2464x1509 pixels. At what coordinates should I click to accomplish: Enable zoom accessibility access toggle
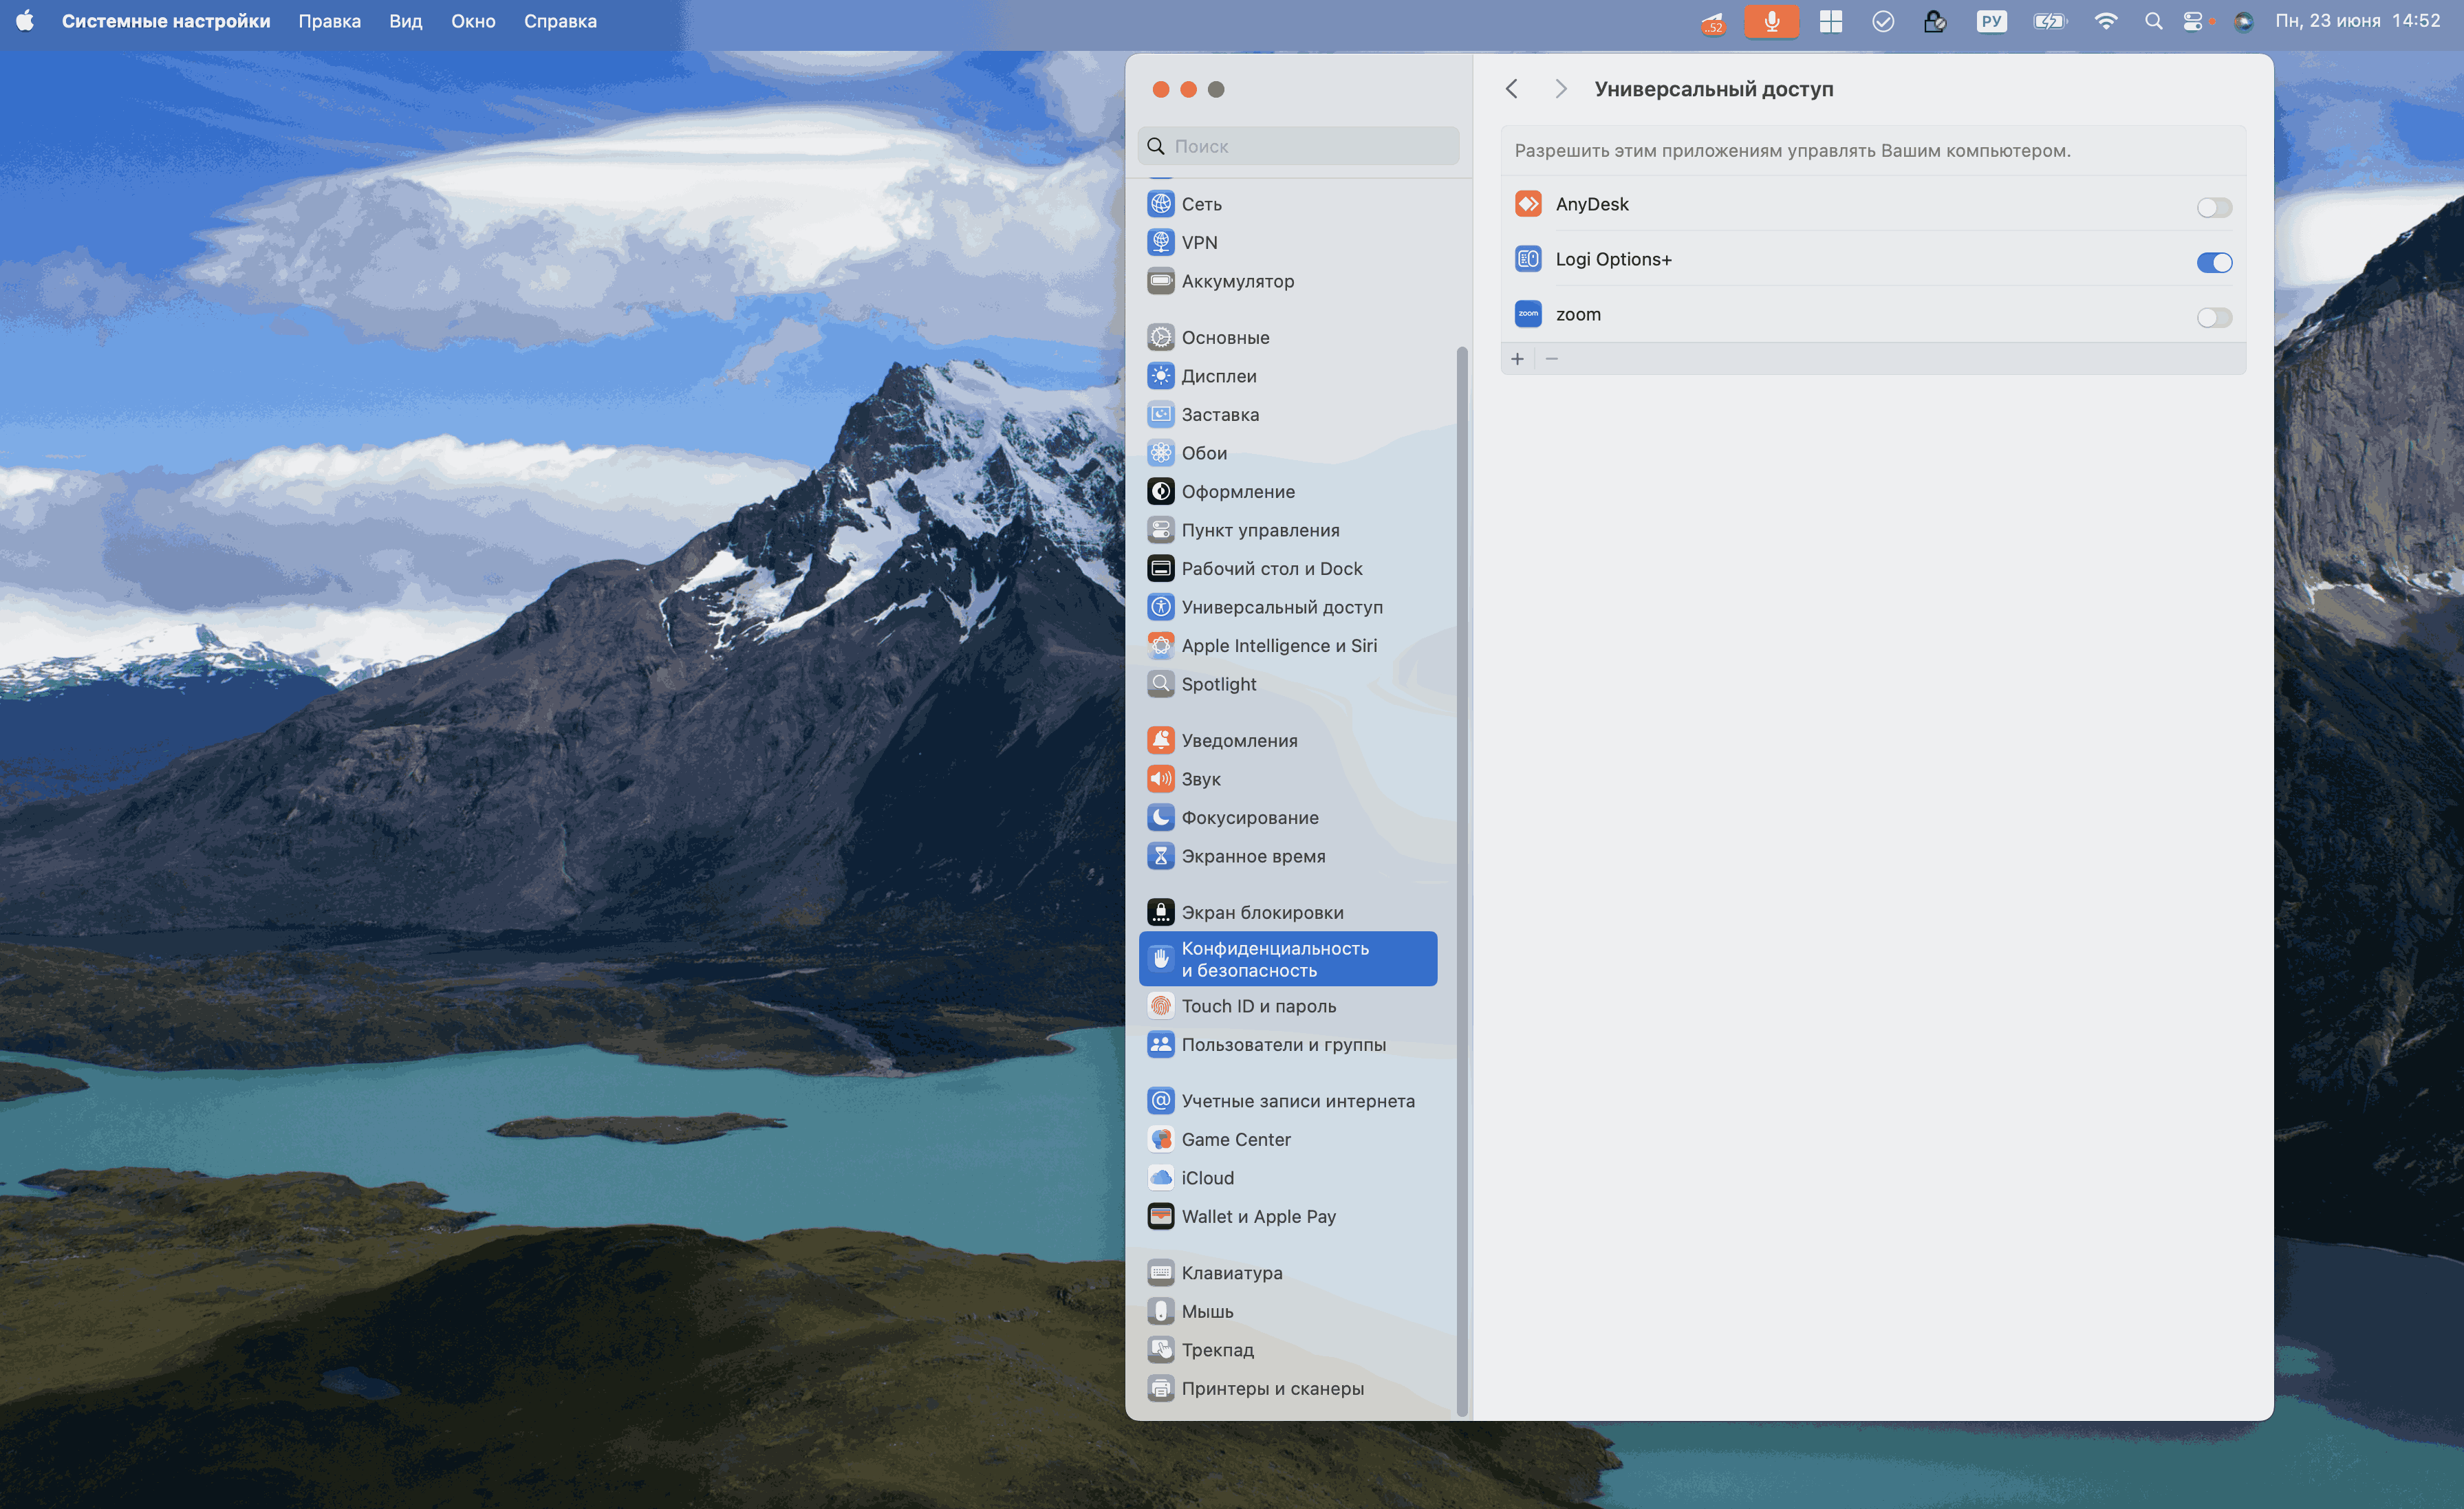click(2214, 317)
